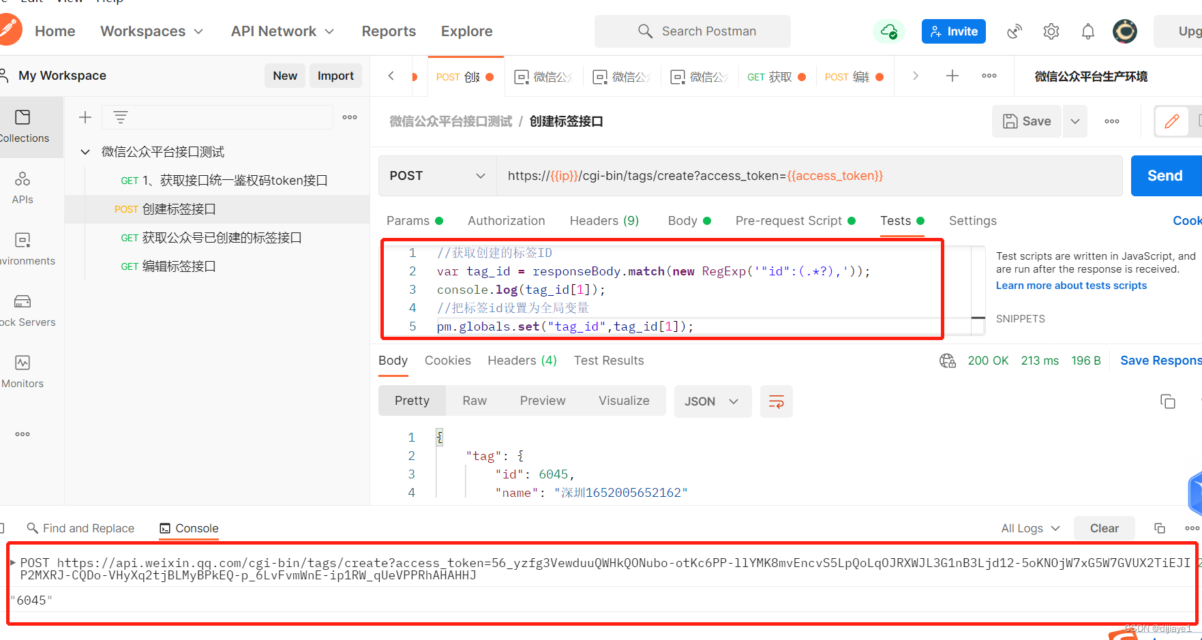This screenshot has width=1202, height=640.
Task: Toggle response line wrap icon
Action: pyautogui.click(x=777, y=401)
